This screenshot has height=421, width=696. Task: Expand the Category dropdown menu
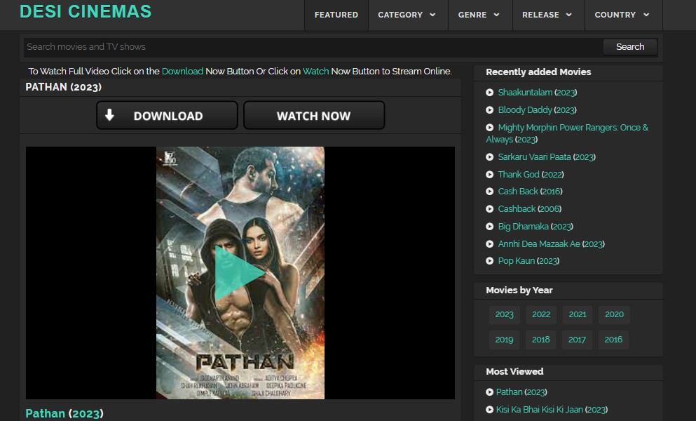click(x=407, y=15)
